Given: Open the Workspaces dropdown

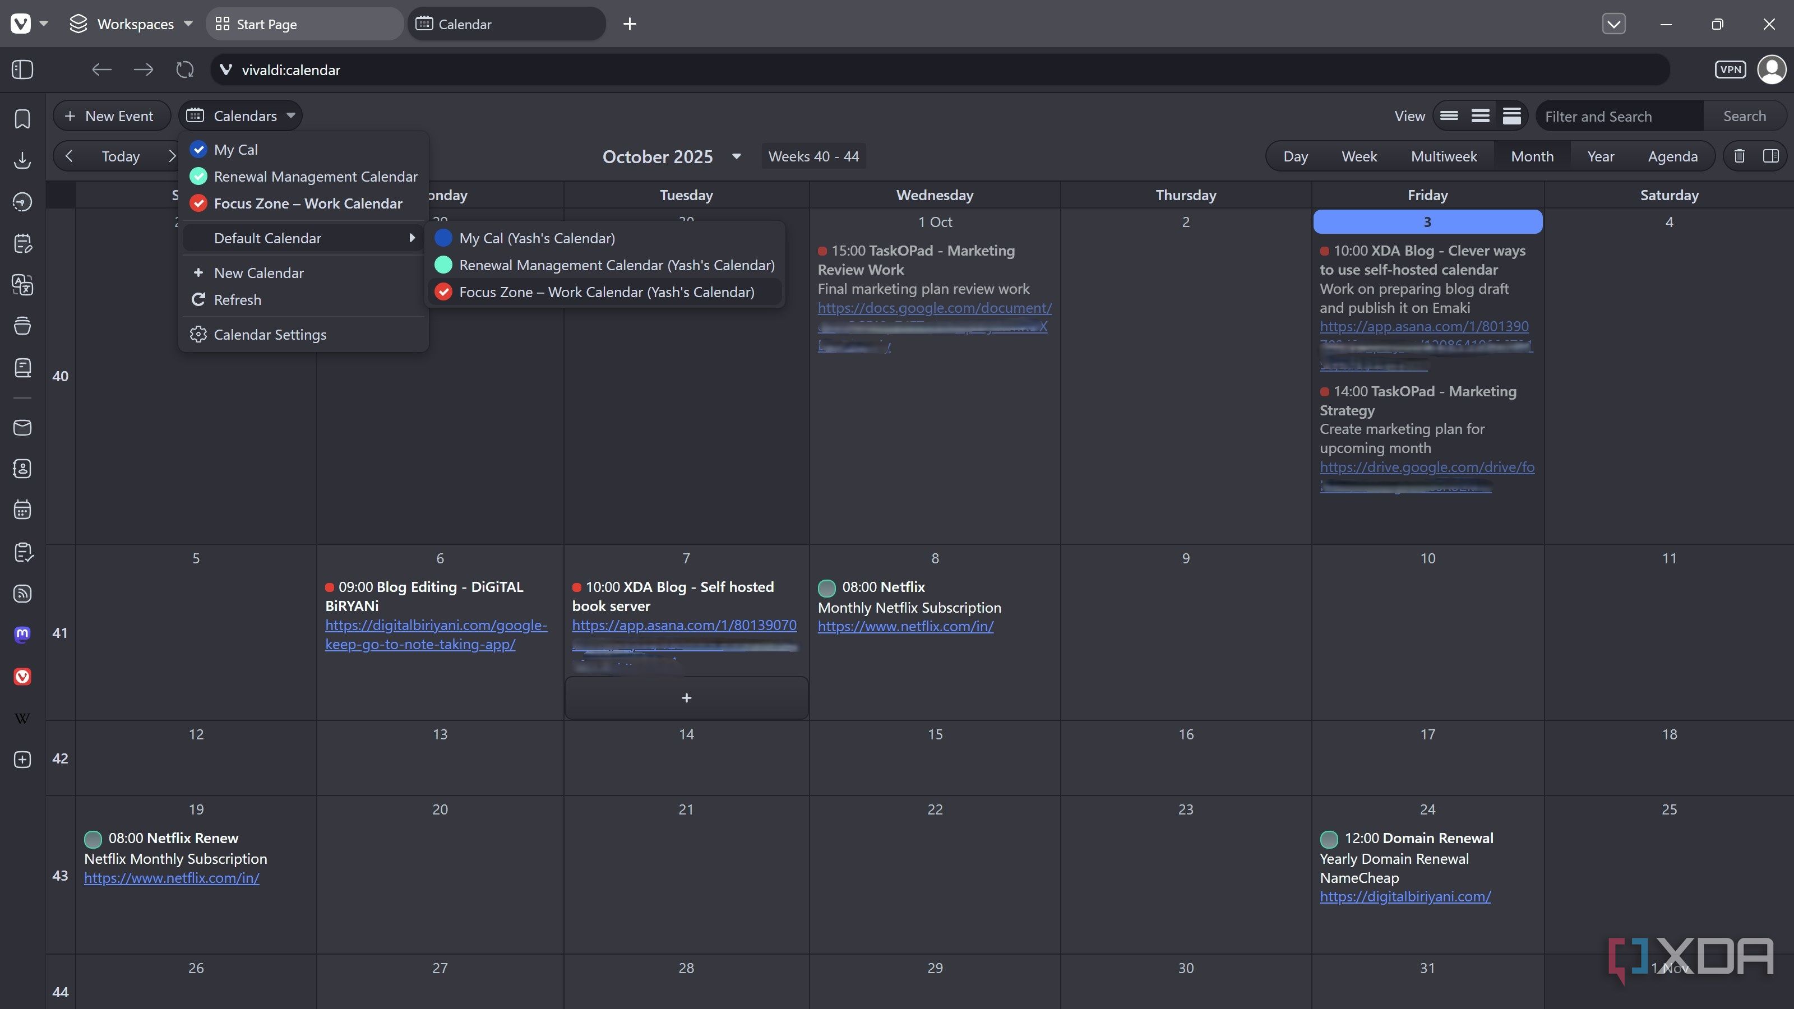Looking at the screenshot, I should 130,24.
